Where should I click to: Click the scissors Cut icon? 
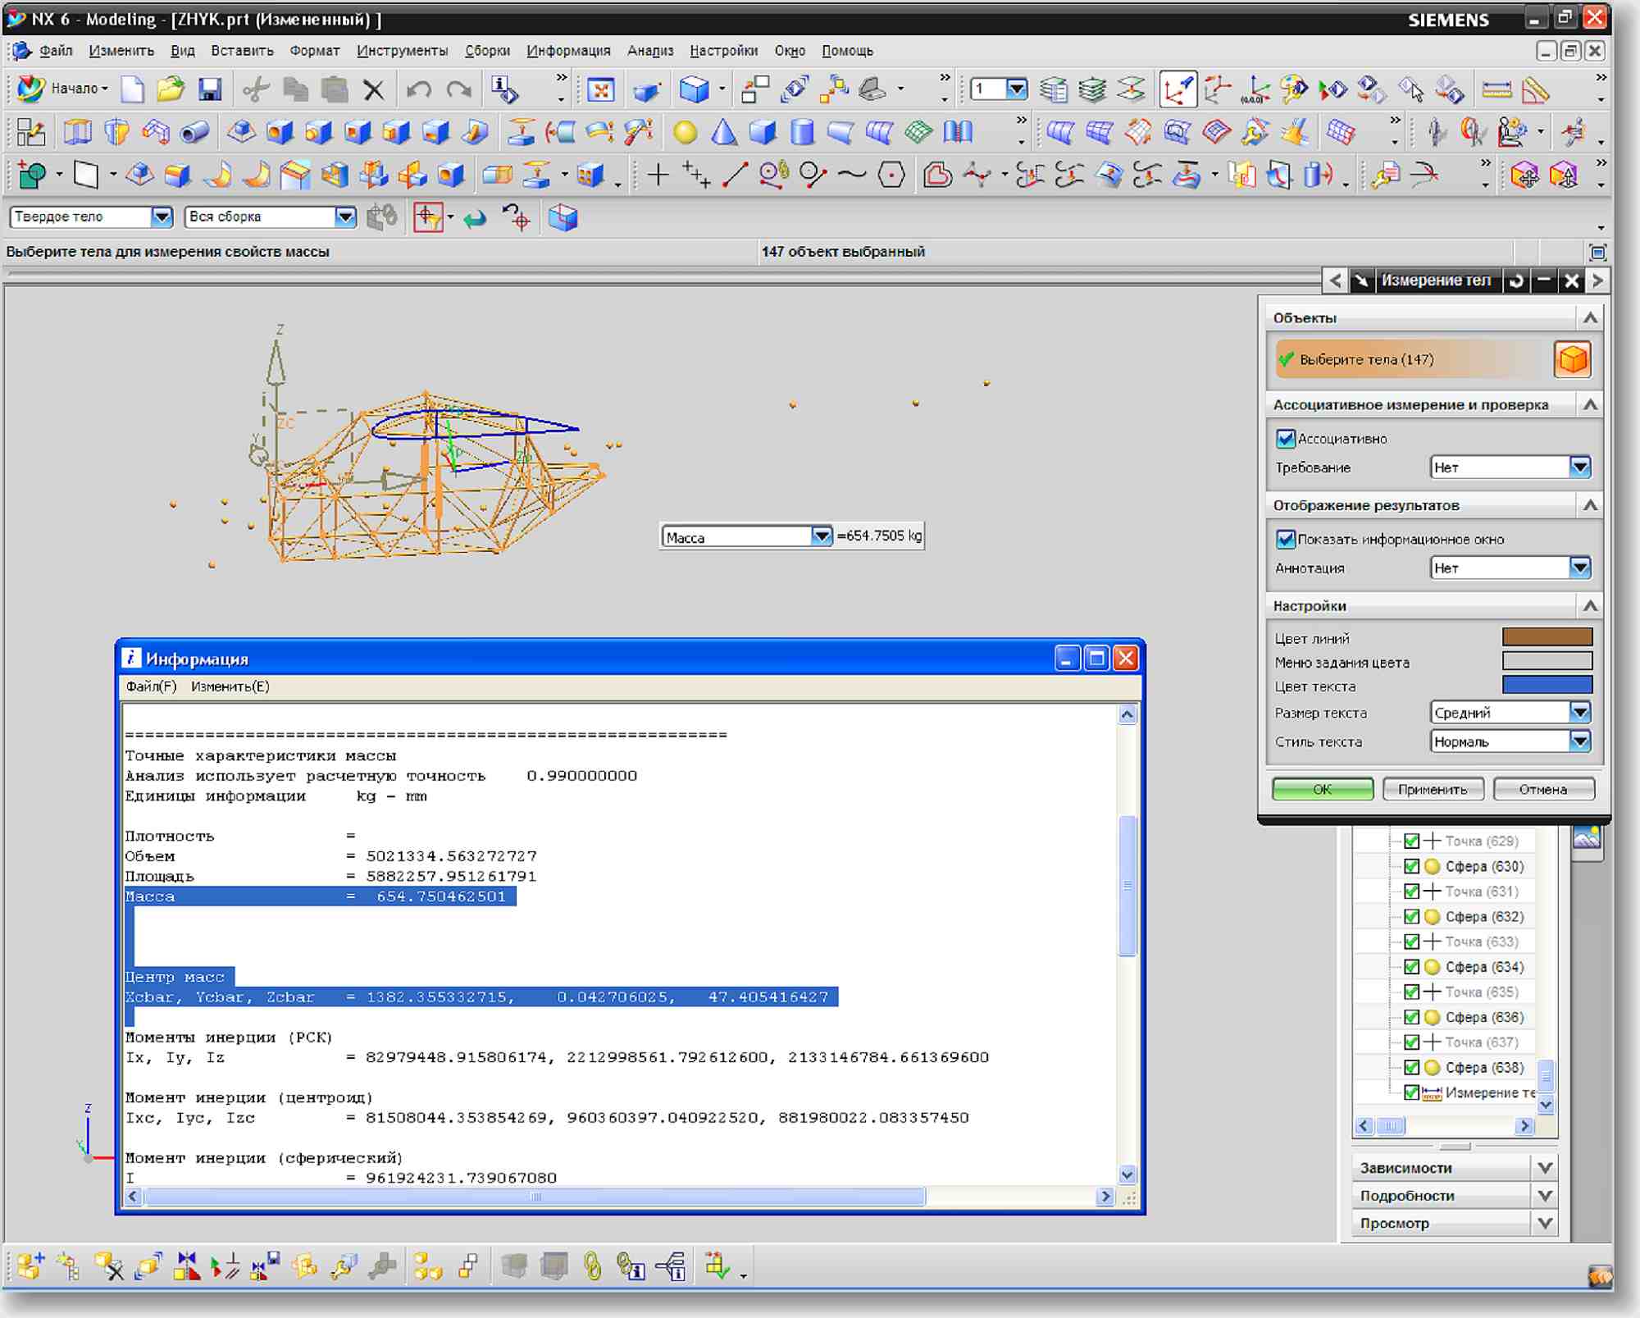(257, 89)
